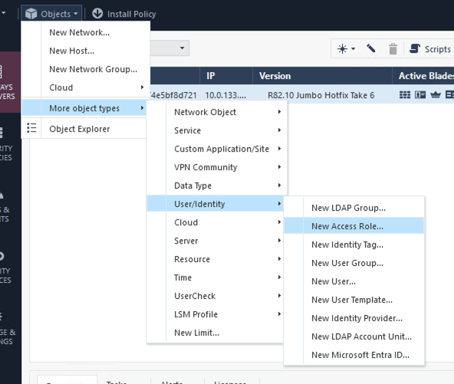454x384 pixels.
Task: Open the LSM Profile submenu
Action: pos(215,314)
